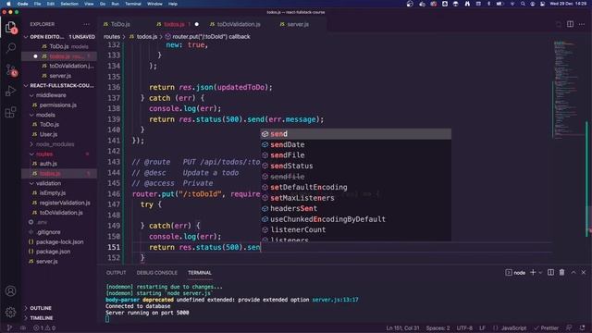The height and width of the screenshot is (333, 592).
Task: Add a new terminal with plus icon
Action: (x=533, y=272)
